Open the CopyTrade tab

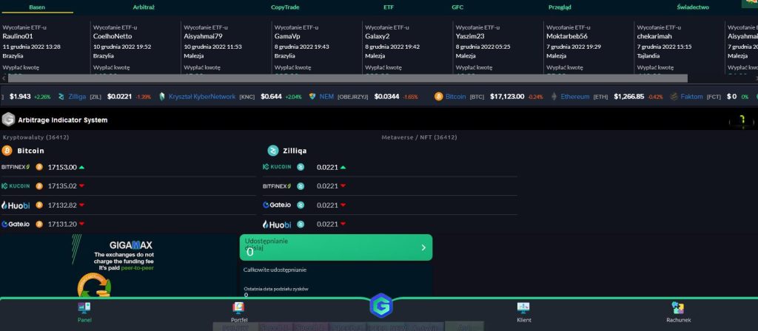(x=285, y=7)
